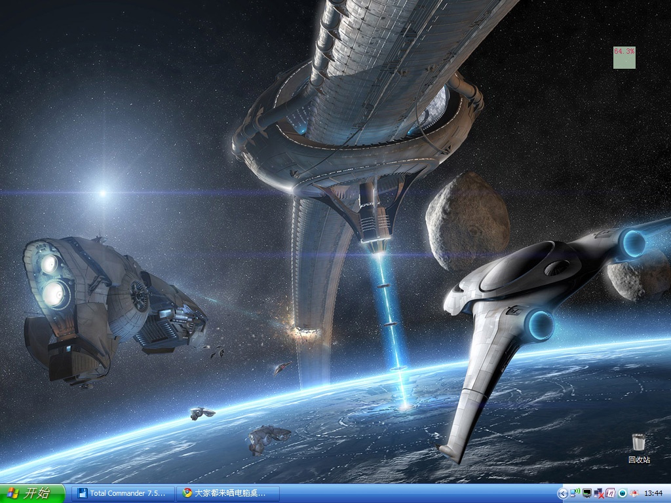The height and width of the screenshot is (503, 671).
Task: Click the Chrome logo in the taskbar
Action: (187, 493)
